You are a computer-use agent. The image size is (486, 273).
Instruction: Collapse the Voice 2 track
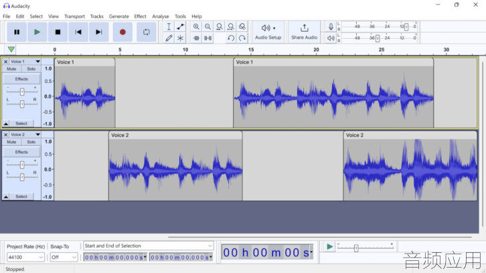pos(5,197)
